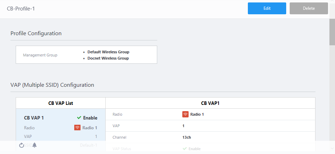The image size is (335, 154).
Task: Click the Profile Configuration section heading
Action: pyautogui.click(x=36, y=33)
